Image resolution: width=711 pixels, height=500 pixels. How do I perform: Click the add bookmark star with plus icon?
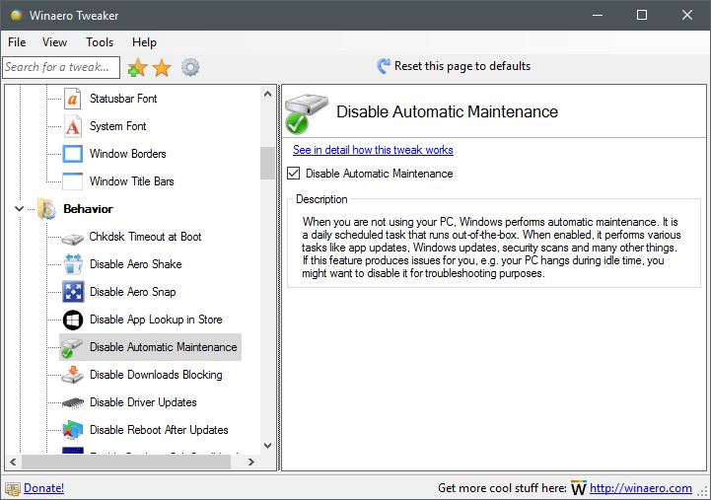(x=137, y=67)
